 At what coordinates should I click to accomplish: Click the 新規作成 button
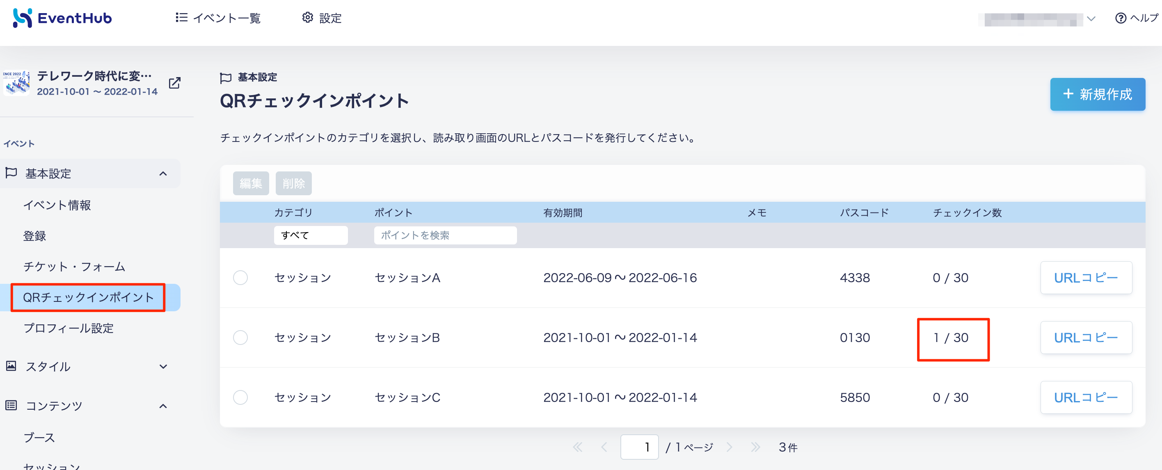point(1098,94)
